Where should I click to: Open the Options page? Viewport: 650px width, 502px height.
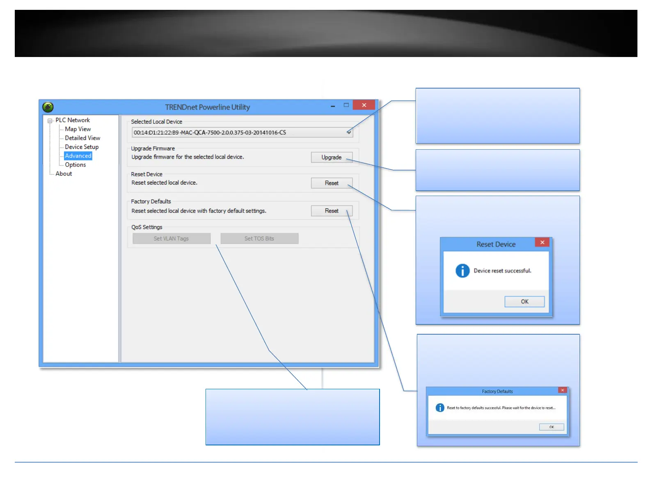tap(76, 165)
